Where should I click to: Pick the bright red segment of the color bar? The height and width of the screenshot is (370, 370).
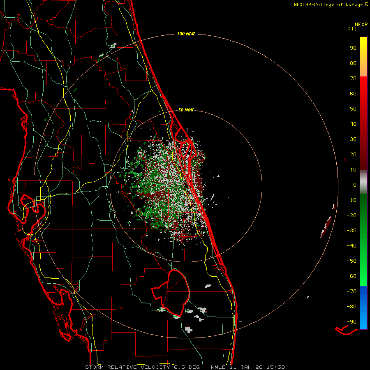(x=363, y=95)
